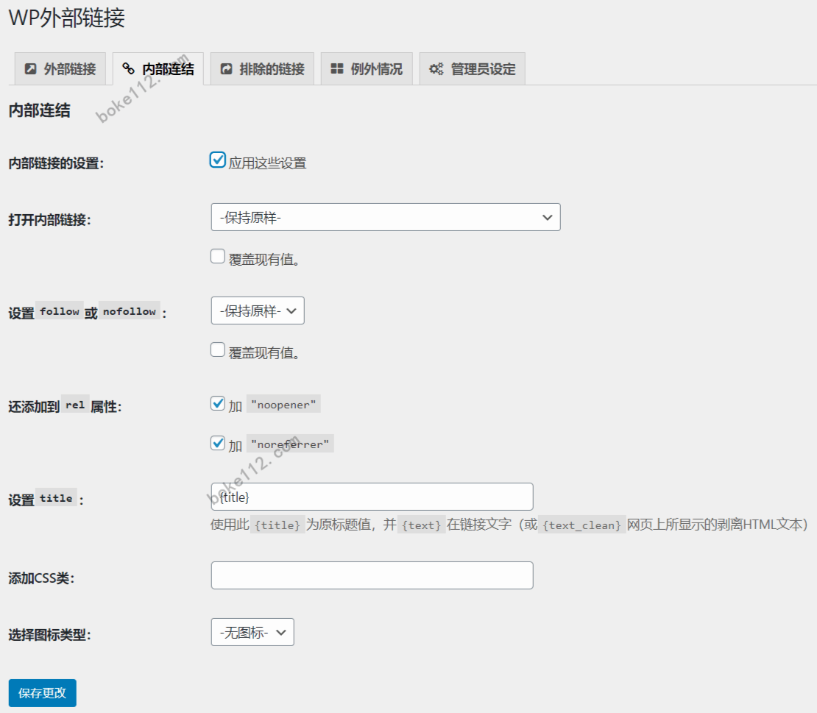Image resolution: width=817 pixels, height=713 pixels.
Task: Uncheck the 加 "noreferrer" option
Action: click(217, 443)
